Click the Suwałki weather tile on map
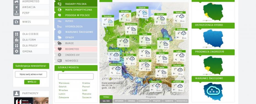This screenshot has width=256, height=104. 179,17
